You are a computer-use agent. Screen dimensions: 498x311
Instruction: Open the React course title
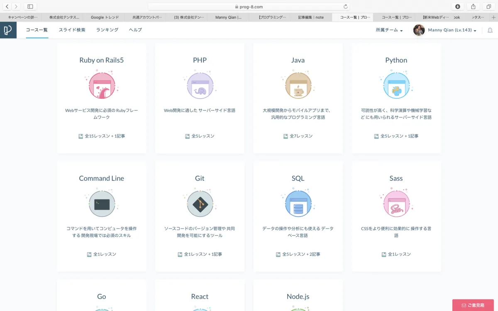[200, 296]
